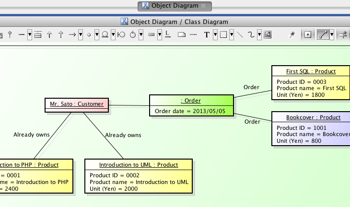
Task: Select the Note tool
Action: 181,34
